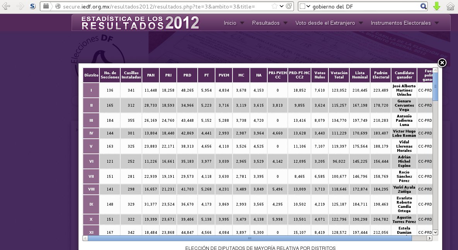The height and width of the screenshot is (250, 458).
Task: Click the blue S extension icon
Action: 33,6
